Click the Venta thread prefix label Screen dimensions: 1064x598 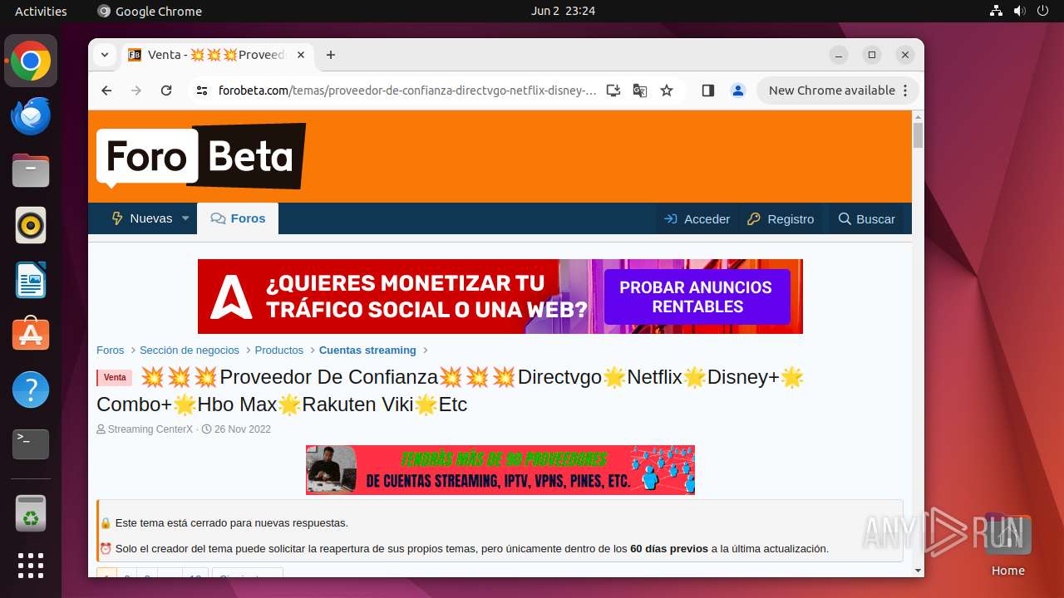pyautogui.click(x=115, y=378)
